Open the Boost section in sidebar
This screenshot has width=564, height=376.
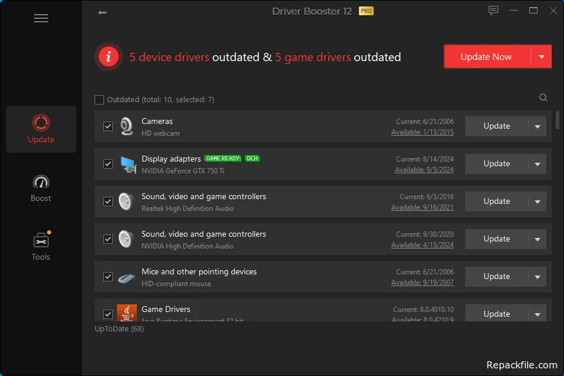tap(41, 188)
